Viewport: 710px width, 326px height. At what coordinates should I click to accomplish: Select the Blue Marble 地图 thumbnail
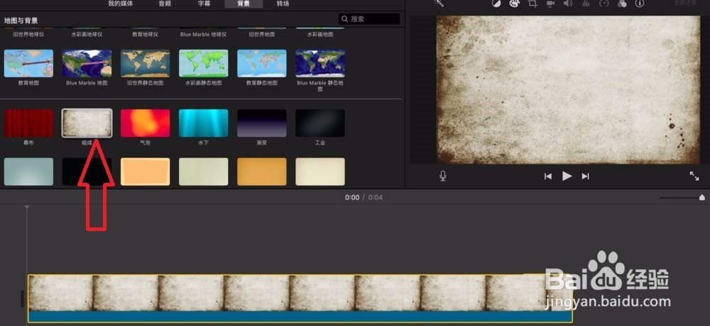(87, 63)
